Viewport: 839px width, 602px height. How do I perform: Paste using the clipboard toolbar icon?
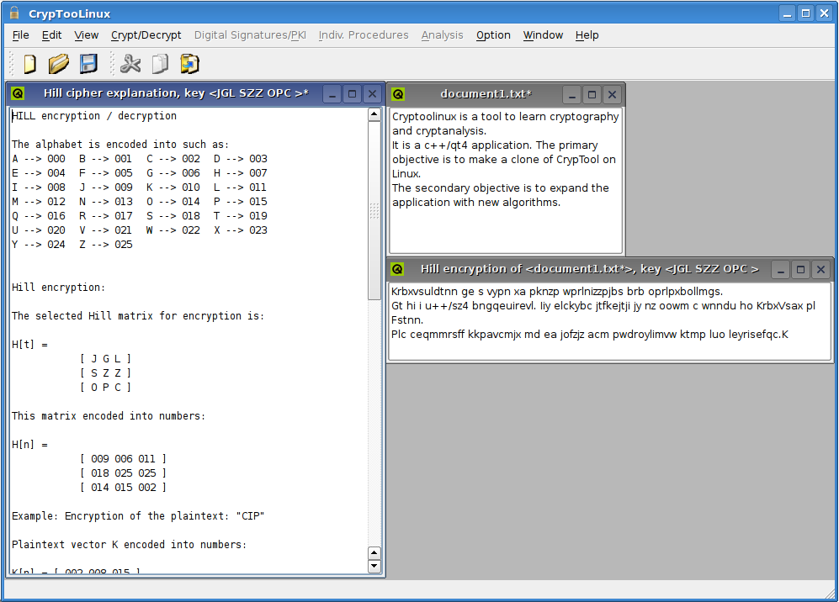190,64
